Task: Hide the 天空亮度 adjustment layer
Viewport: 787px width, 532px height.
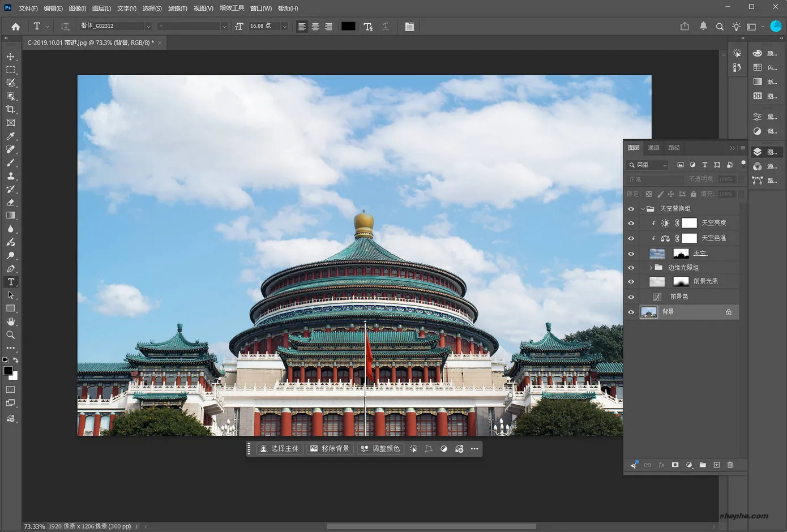Action: [631, 223]
